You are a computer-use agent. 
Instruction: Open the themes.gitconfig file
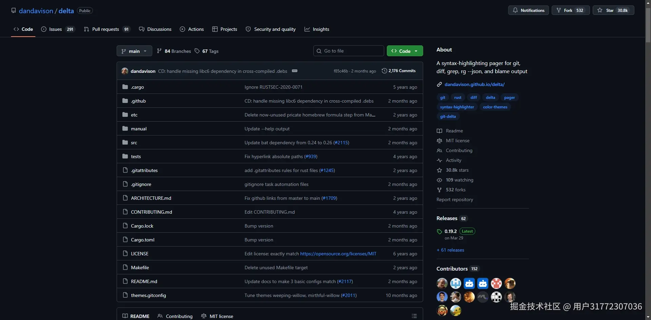[x=149, y=295]
